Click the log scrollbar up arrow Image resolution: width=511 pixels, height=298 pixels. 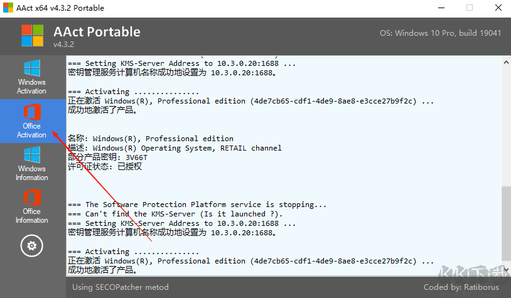pyautogui.click(x=506, y=62)
